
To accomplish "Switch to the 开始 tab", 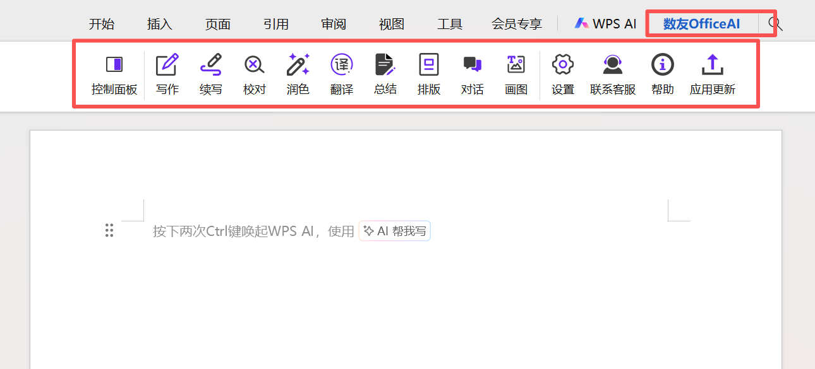I will [102, 24].
